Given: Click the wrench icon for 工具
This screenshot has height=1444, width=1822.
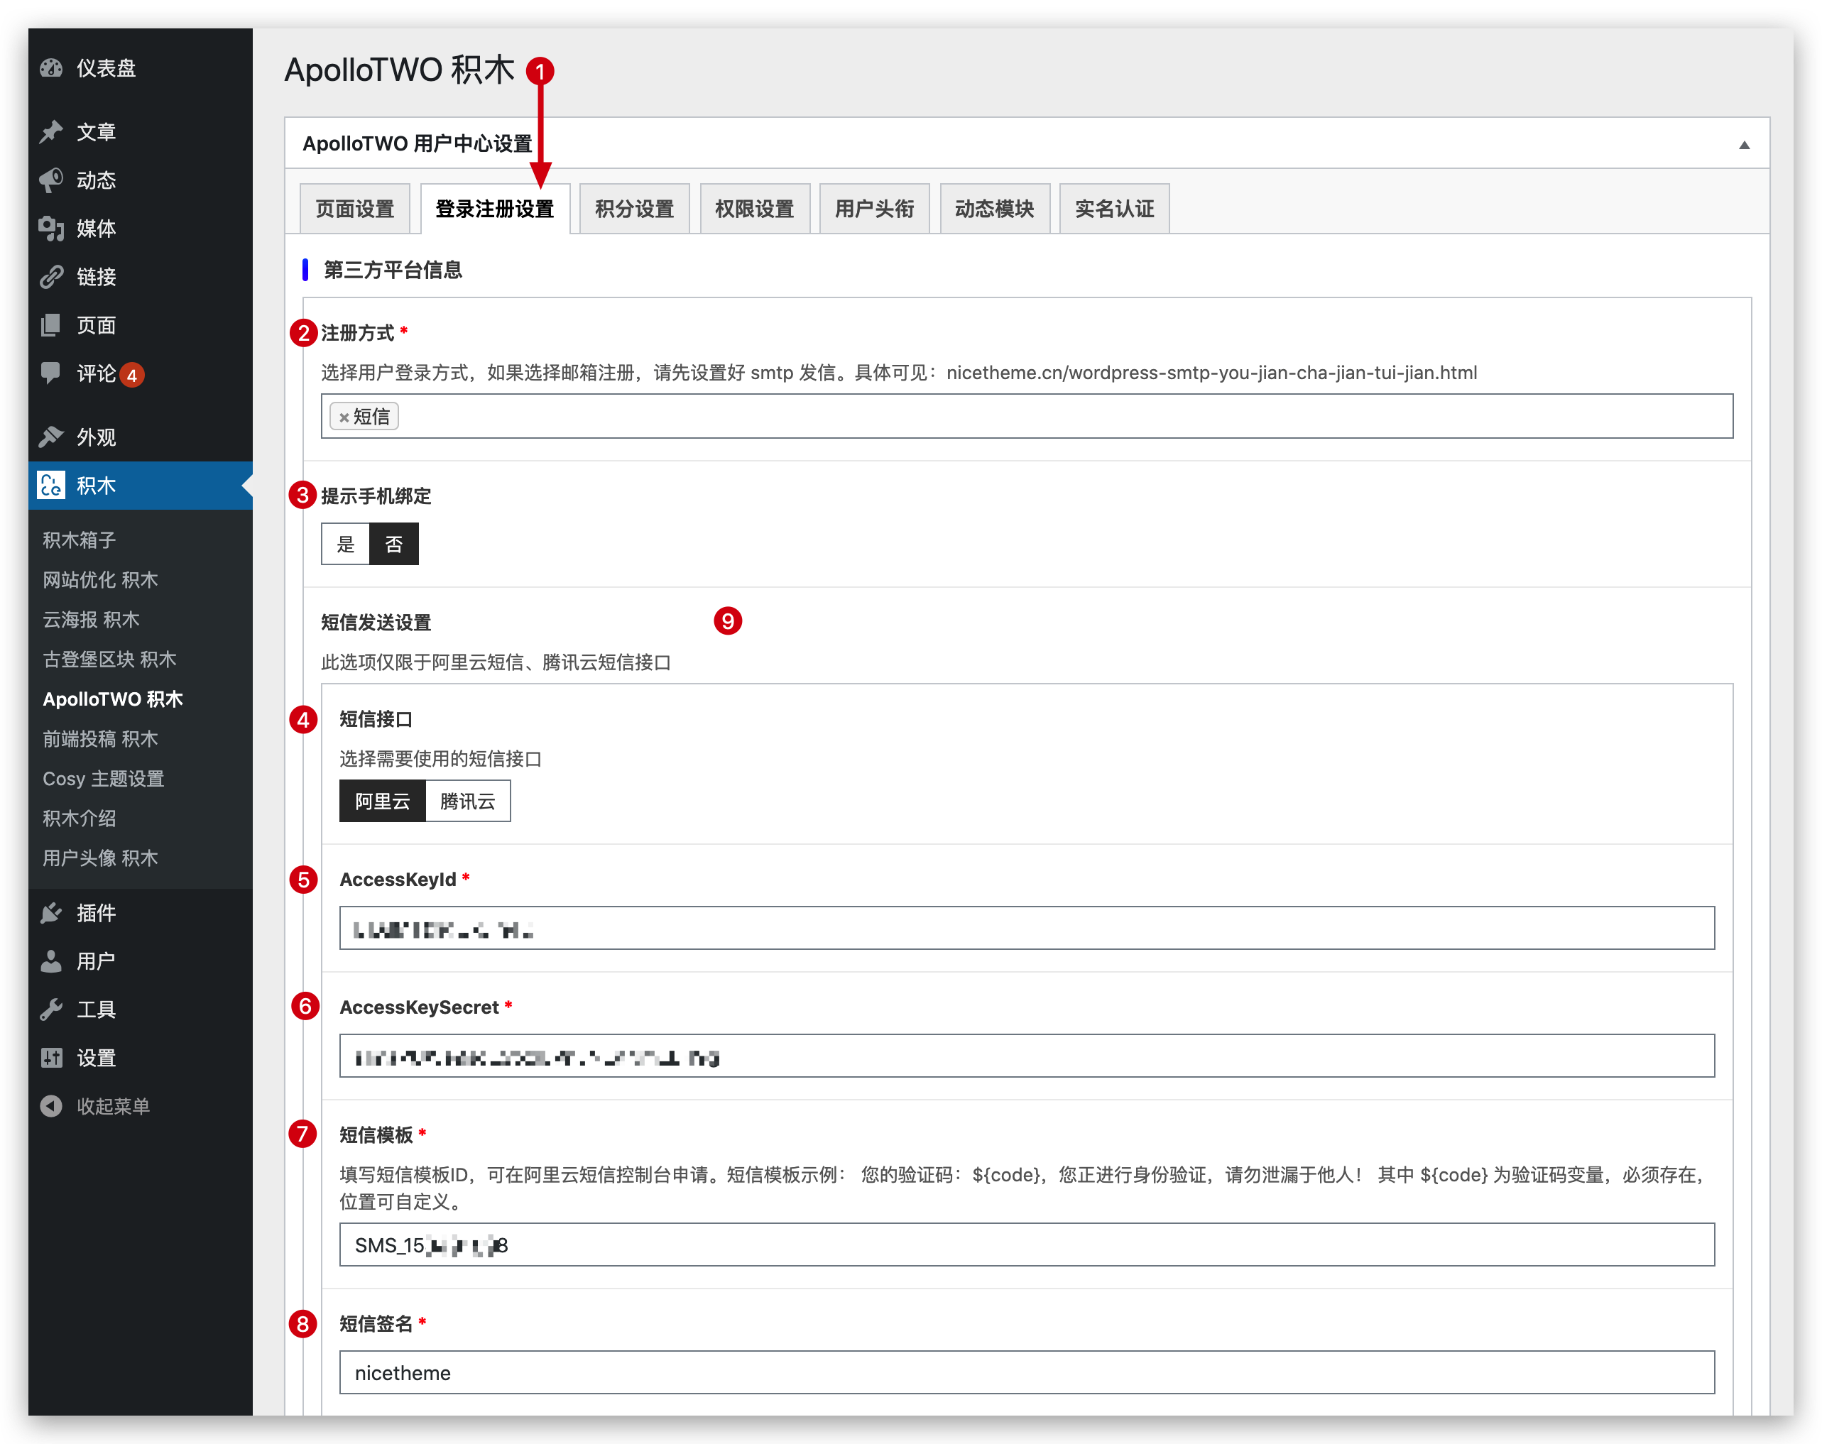Looking at the screenshot, I should click(52, 1009).
